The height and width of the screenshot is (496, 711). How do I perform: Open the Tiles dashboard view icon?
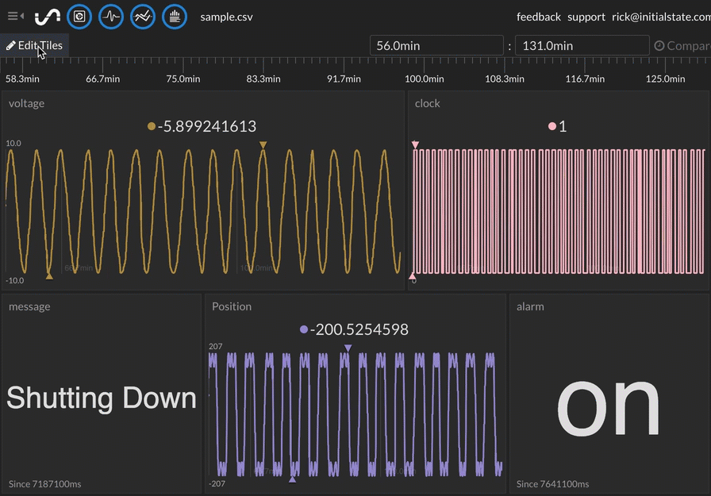point(79,16)
